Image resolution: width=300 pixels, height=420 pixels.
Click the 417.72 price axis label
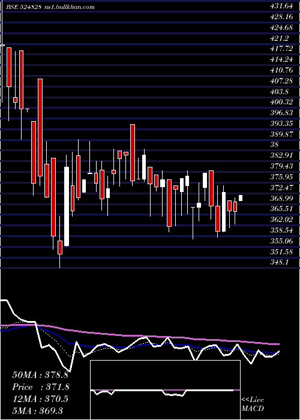click(281, 49)
